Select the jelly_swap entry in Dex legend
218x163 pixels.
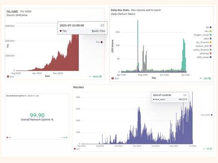[x=204, y=57]
